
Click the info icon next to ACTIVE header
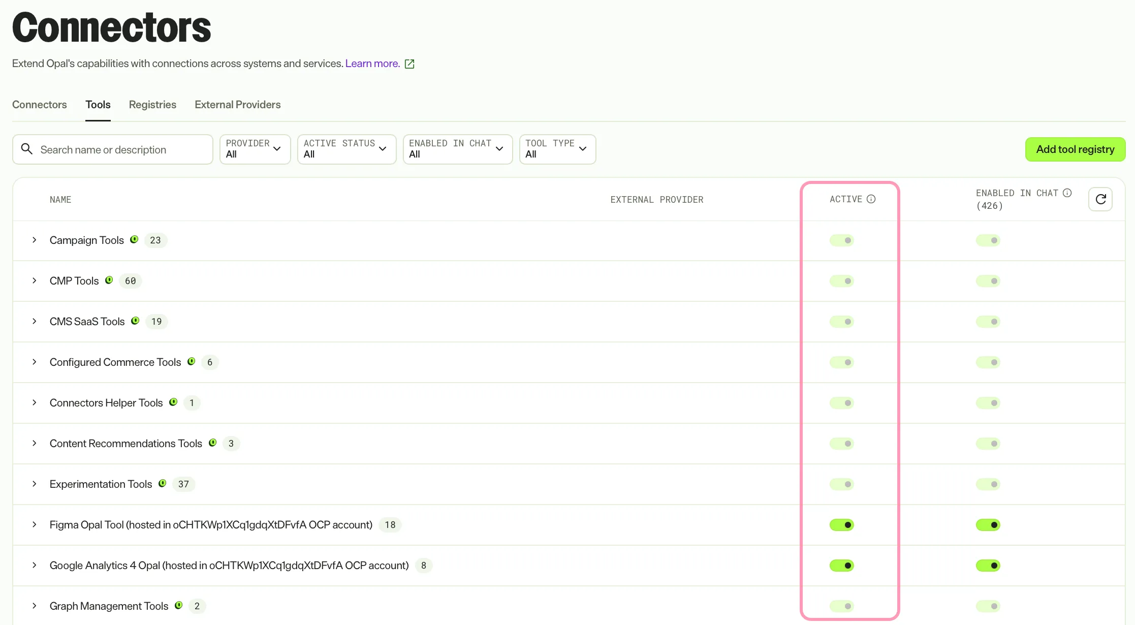tap(871, 199)
